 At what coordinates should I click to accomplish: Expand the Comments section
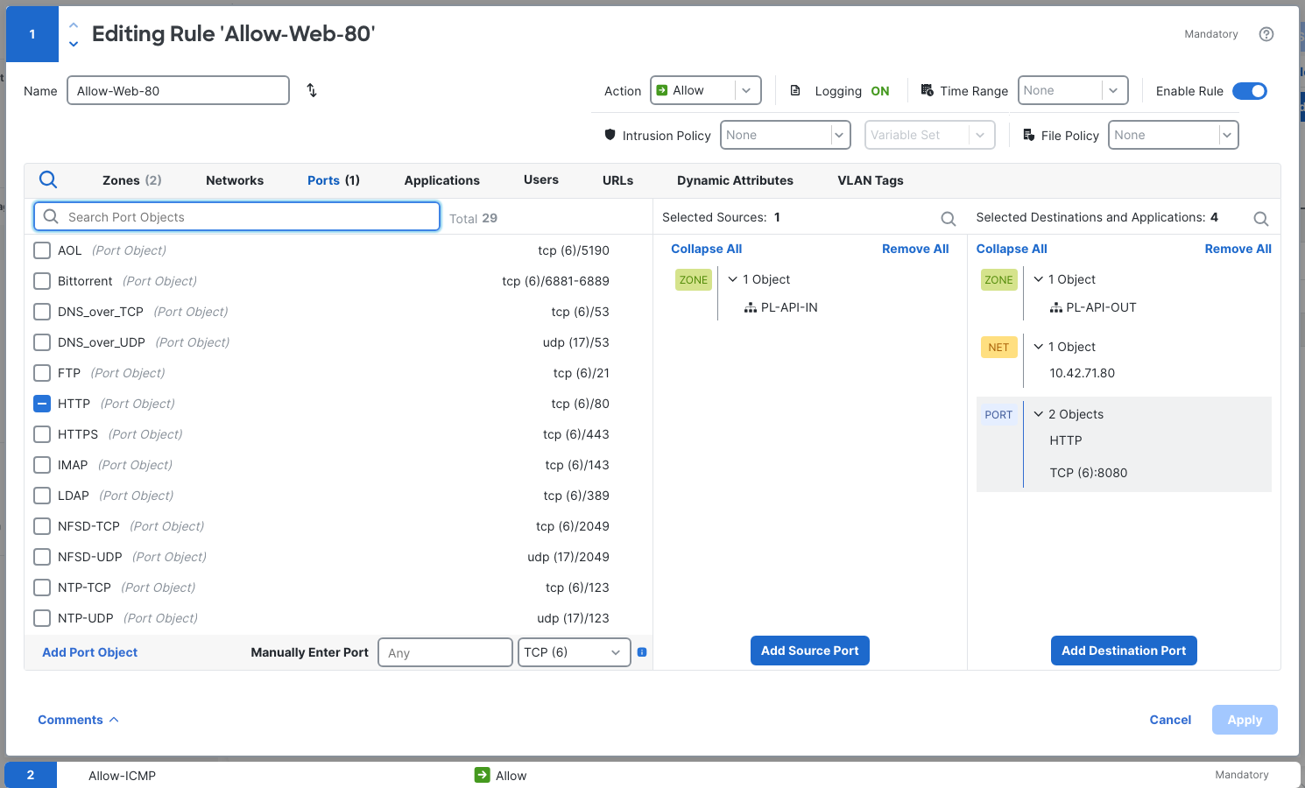pyautogui.click(x=78, y=720)
